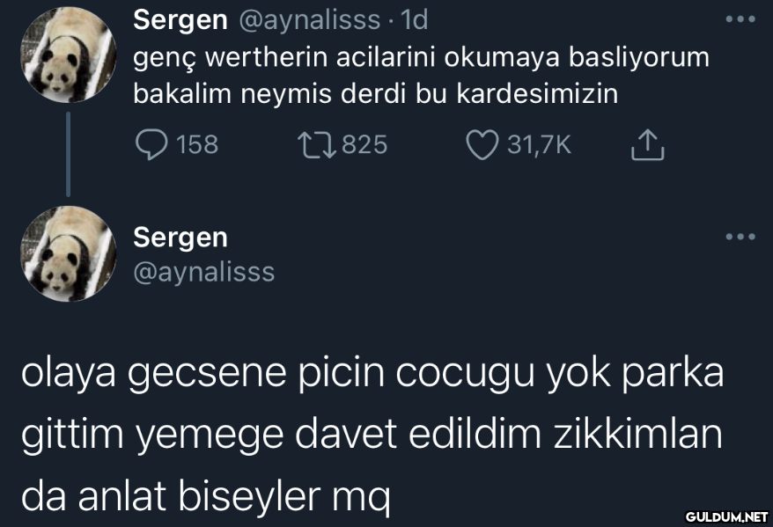773x527 pixels.
Task: Click the GULDUM.NET watermark
Action: [x=726, y=516]
